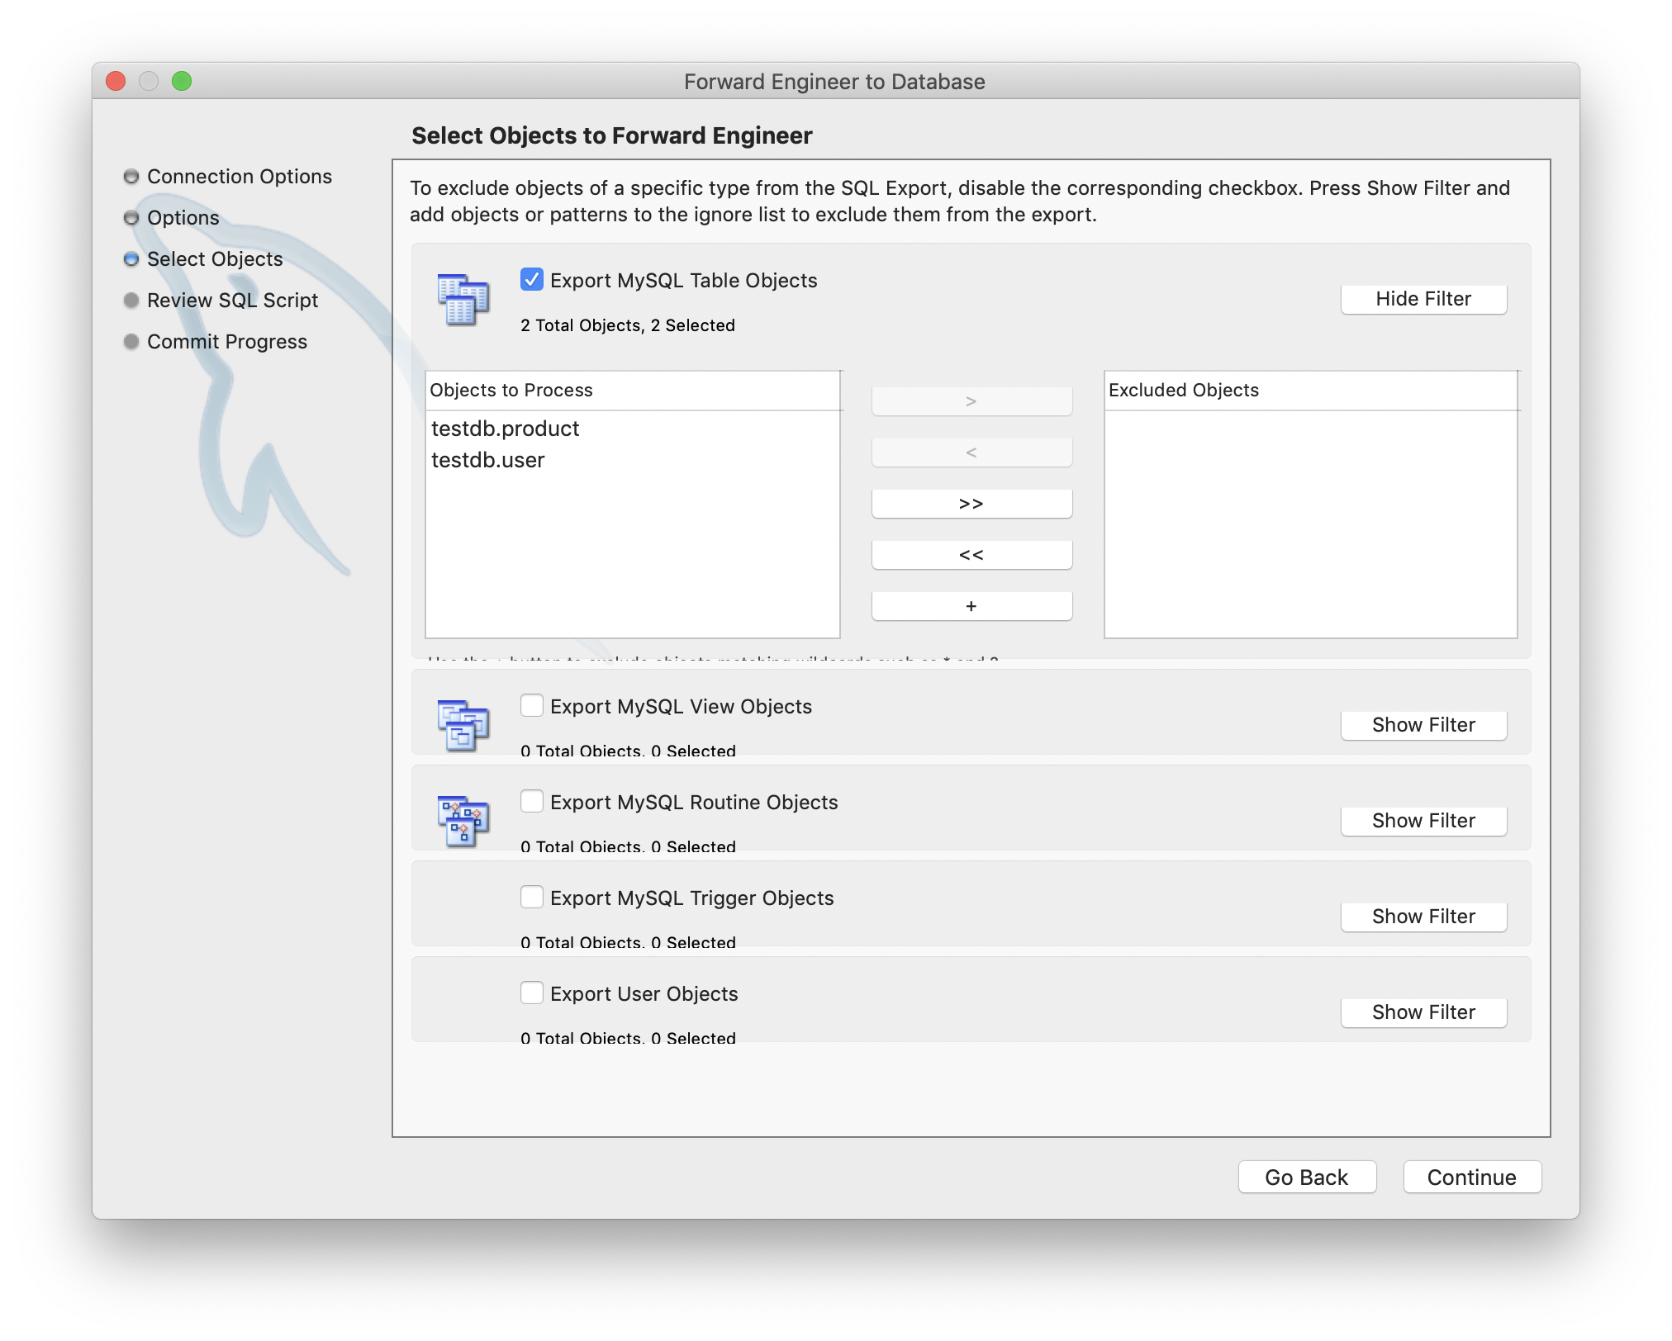Show Filter for Trigger Objects
The image size is (1672, 1341).
pos(1423,917)
